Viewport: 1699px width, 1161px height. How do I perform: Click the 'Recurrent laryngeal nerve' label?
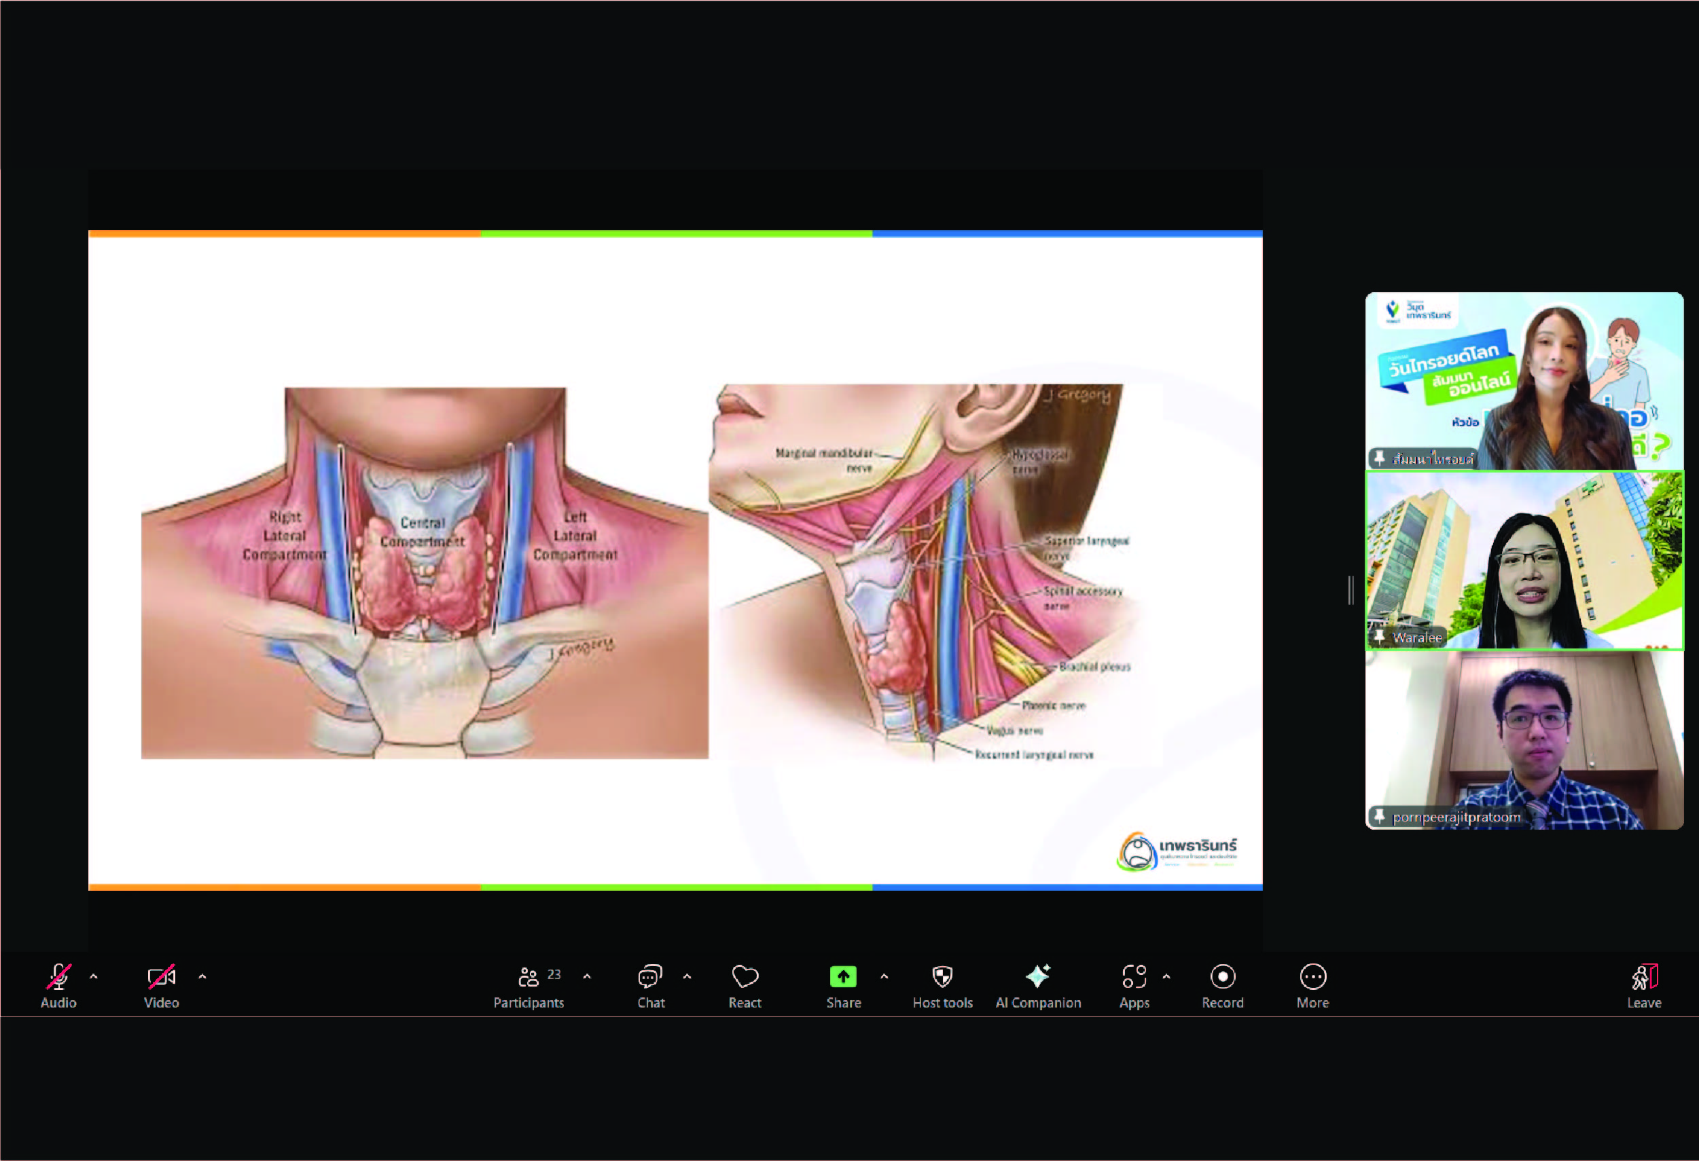1035,755
